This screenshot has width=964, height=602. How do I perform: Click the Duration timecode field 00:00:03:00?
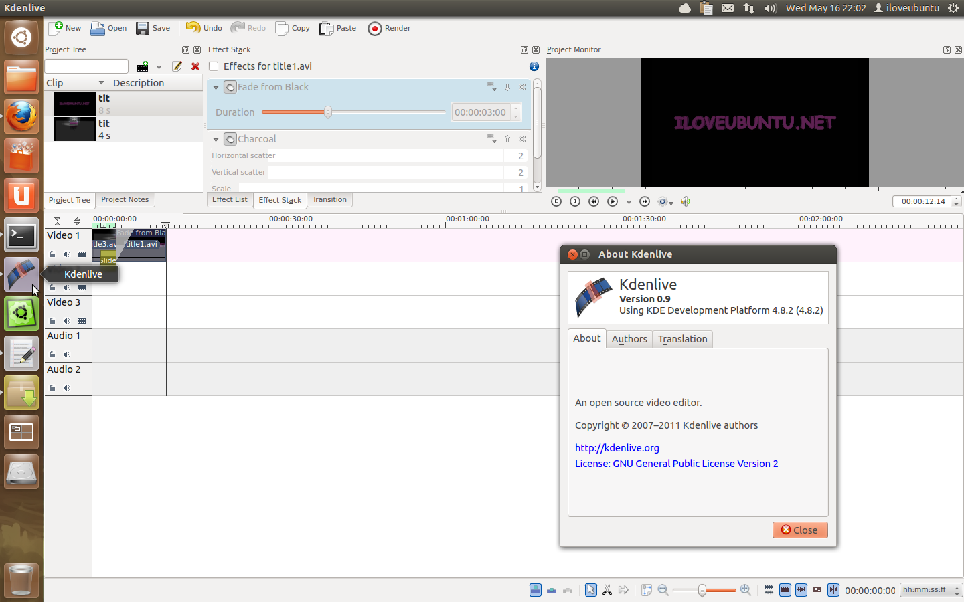click(x=481, y=112)
